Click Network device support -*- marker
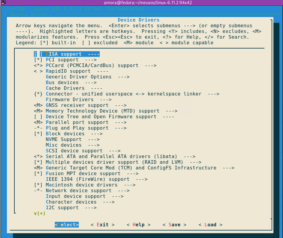 (x=38, y=190)
